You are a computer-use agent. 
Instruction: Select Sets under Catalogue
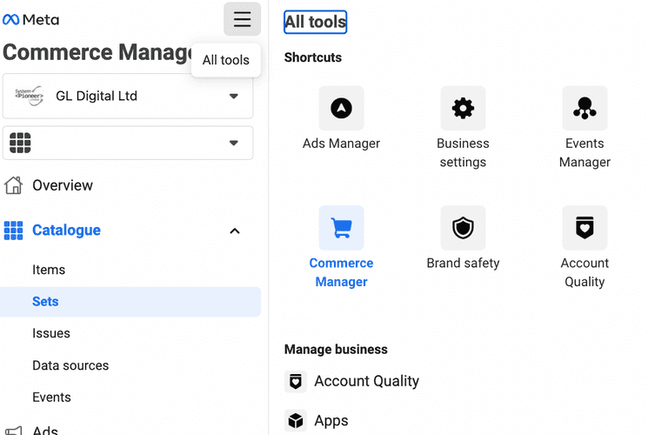click(130, 302)
